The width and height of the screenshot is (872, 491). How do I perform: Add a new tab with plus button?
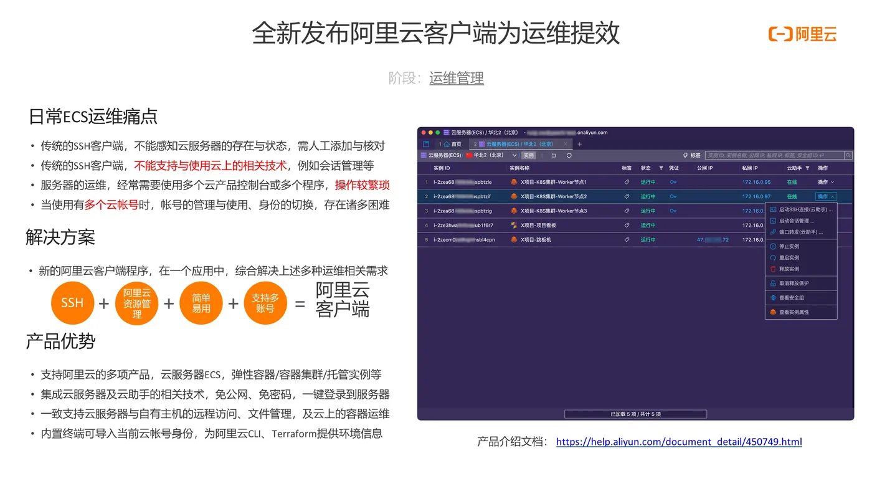(x=579, y=144)
